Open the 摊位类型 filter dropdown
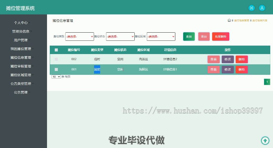This screenshot has width=273, height=148. 79,37
